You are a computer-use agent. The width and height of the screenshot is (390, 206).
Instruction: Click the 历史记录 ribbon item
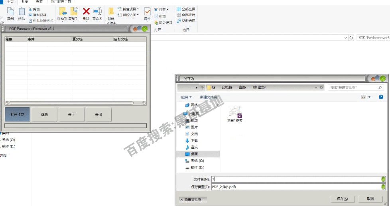(163, 23)
